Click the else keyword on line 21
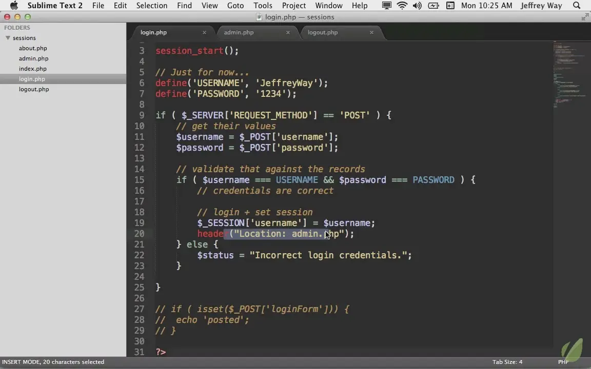The image size is (591, 369). 197,245
